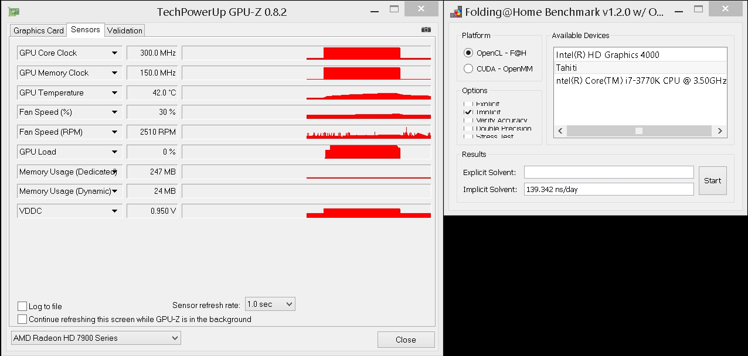Click the 247 MB dedicated memory value
This screenshot has height=356, width=748.
tap(152, 172)
